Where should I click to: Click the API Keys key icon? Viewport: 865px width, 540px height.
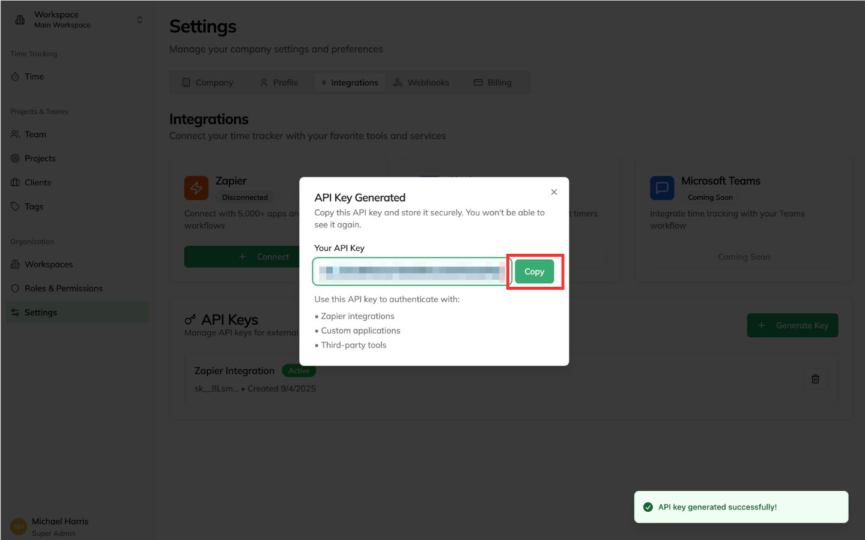click(x=192, y=319)
